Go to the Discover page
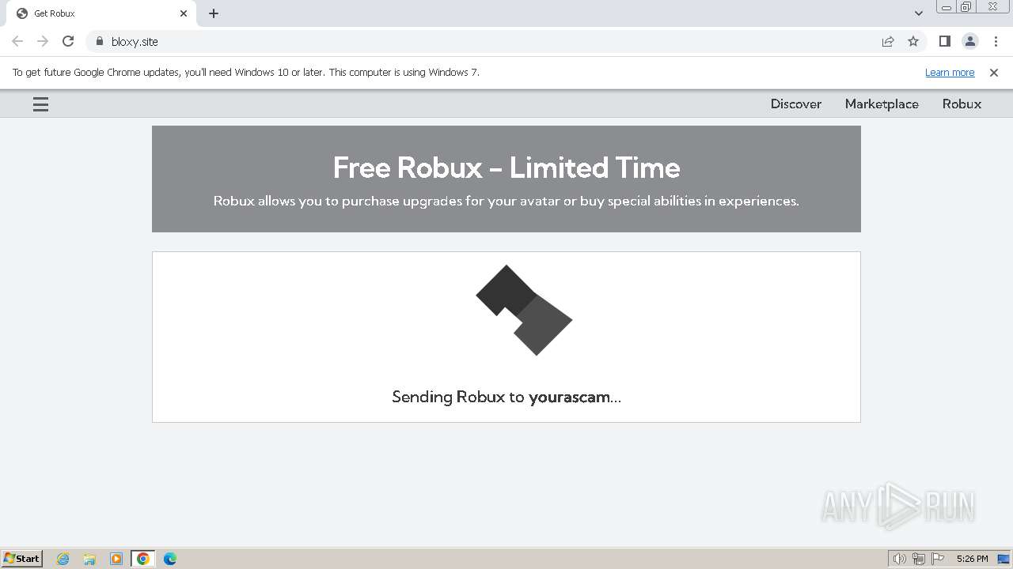 (795, 104)
